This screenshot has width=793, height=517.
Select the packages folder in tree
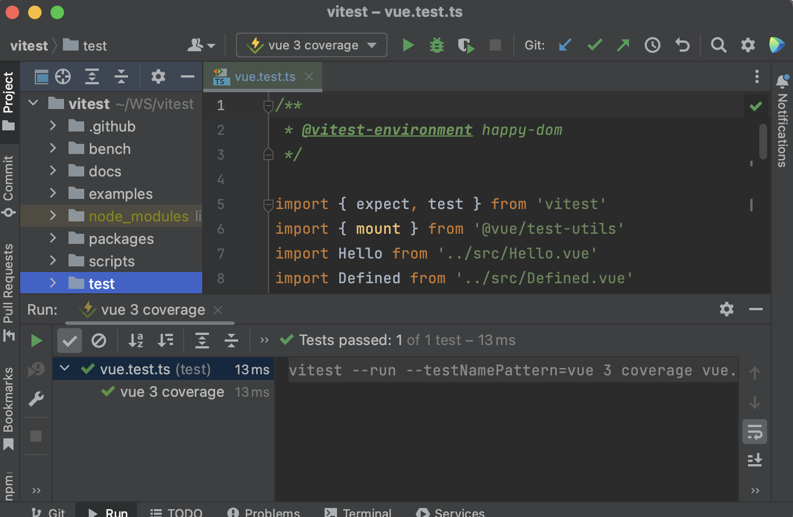[x=111, y=238]
